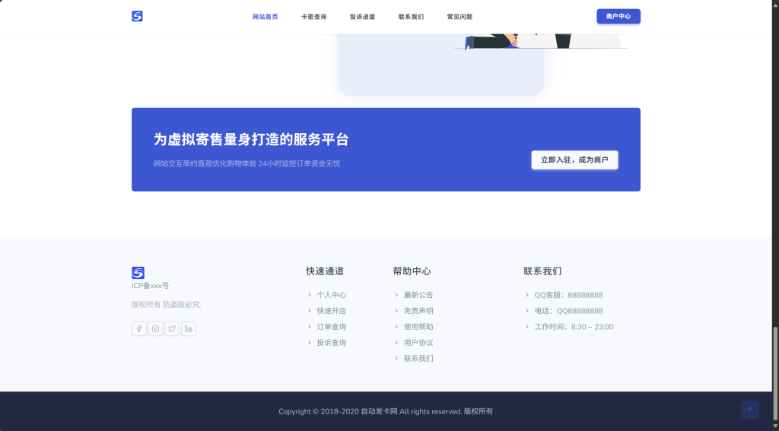Go to 网站首页 in the navigation
The image size is (779, 431).
(x=265, y=17)
